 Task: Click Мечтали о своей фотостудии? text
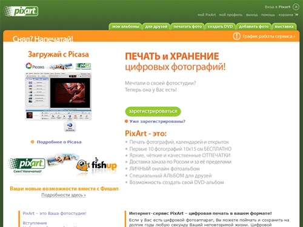161,83
